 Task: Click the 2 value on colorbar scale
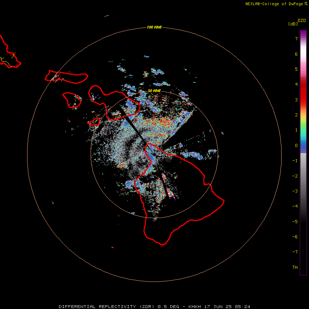point(296,115)
